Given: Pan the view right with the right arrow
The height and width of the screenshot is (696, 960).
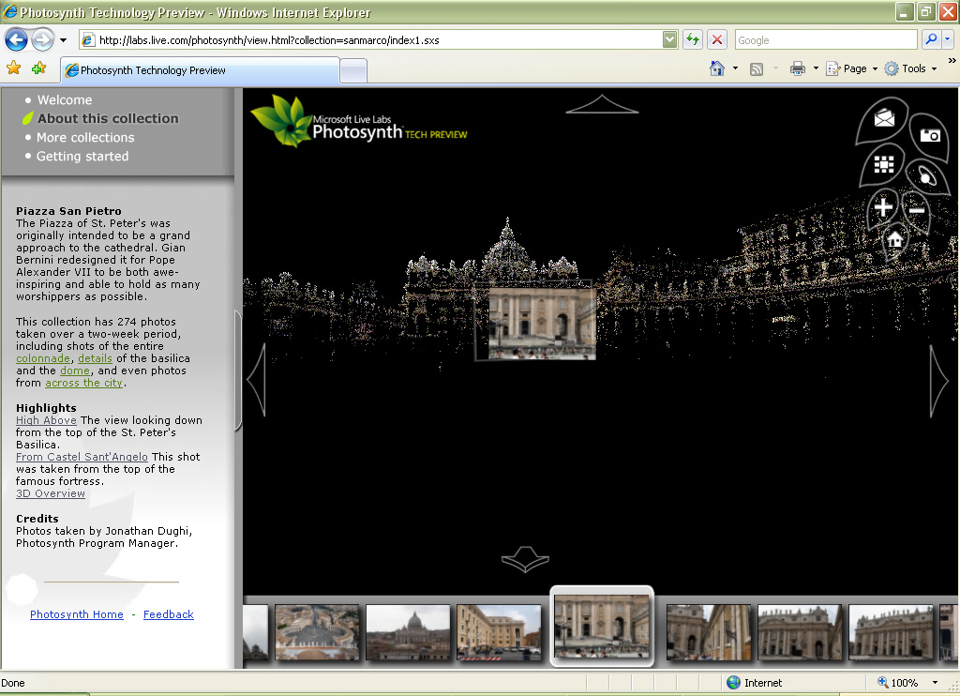Looking at the screenshot, I should (x=938, y=381).
